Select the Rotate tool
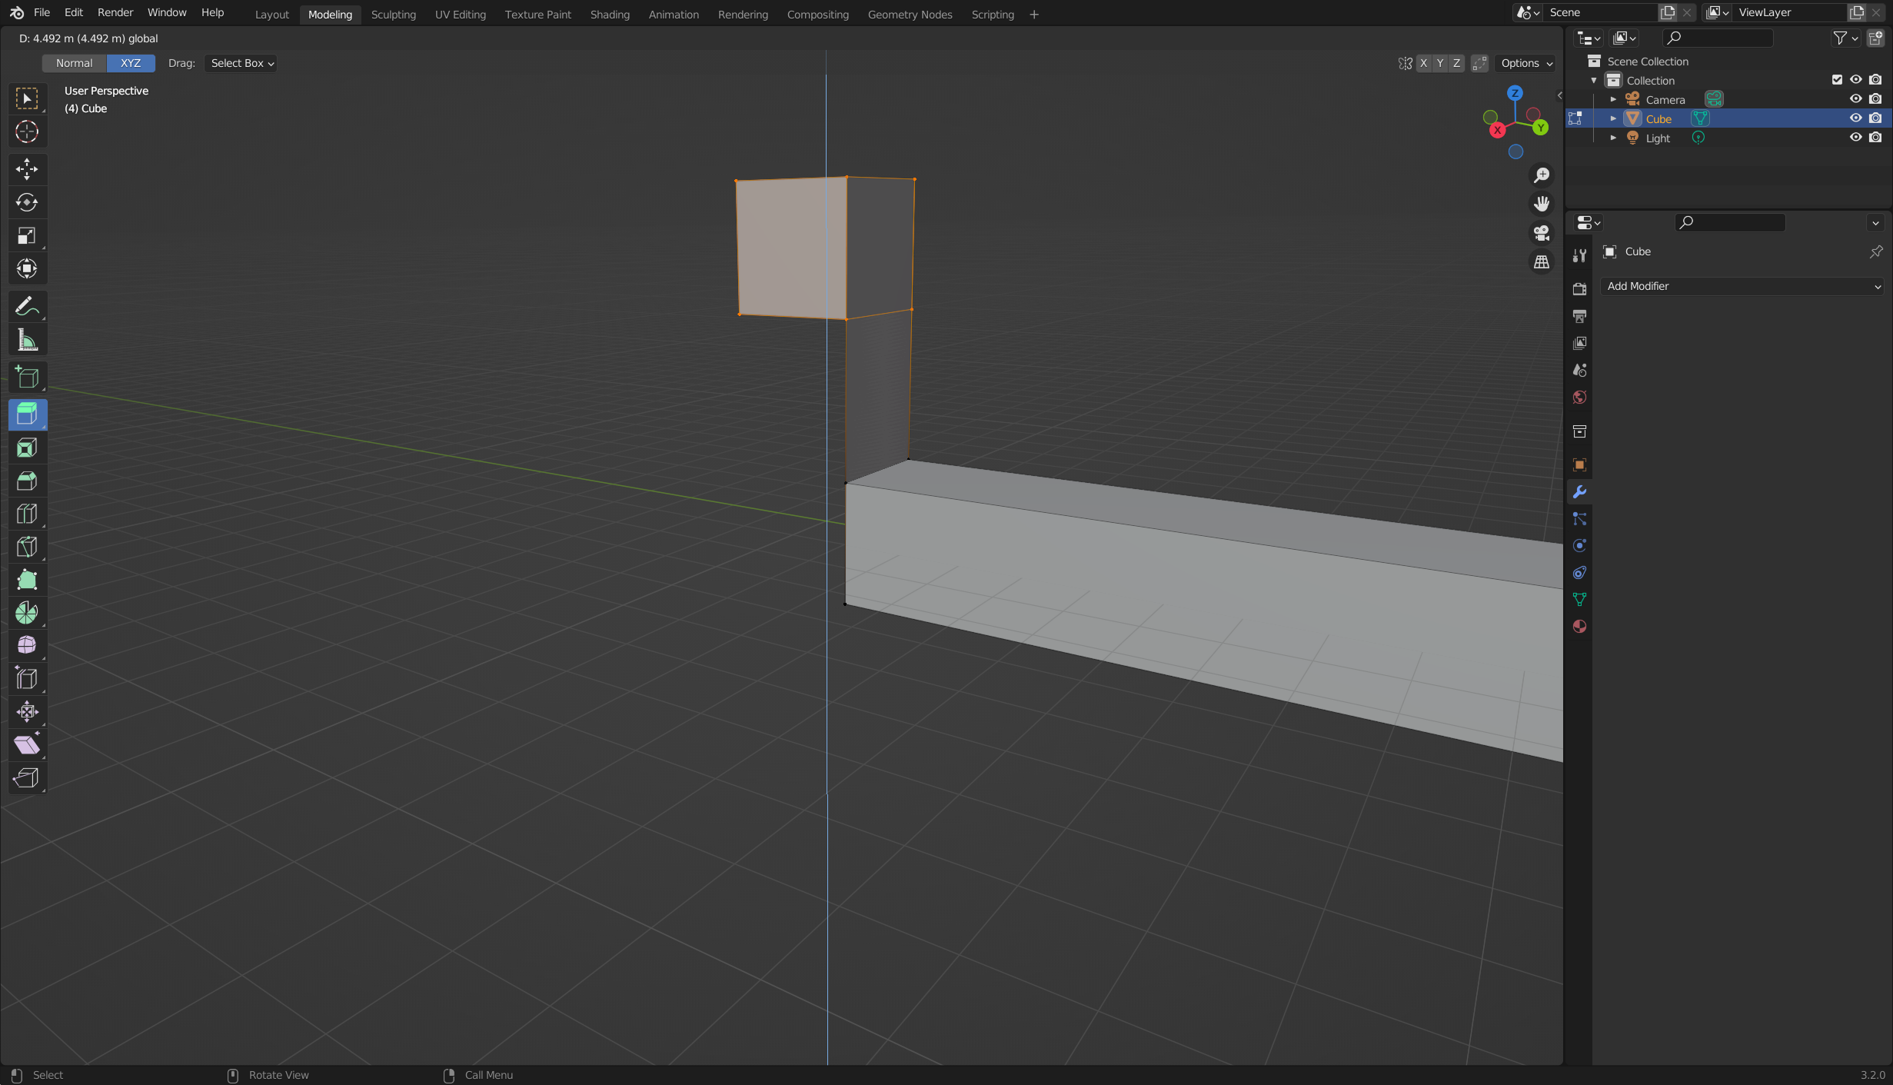Viewport: 1893px width, 1085px height. point(27,202)
